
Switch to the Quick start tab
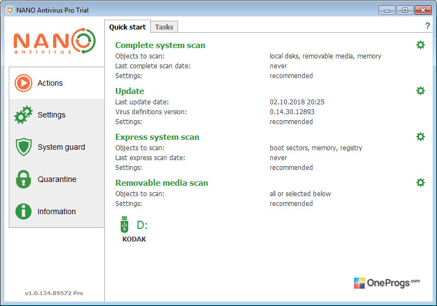[x=127, y=27]
